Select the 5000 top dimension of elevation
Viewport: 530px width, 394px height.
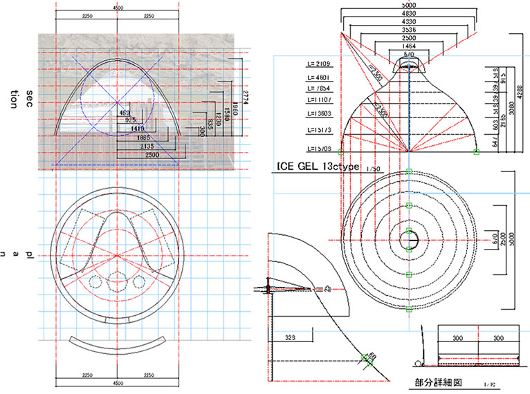coord(410,4)
